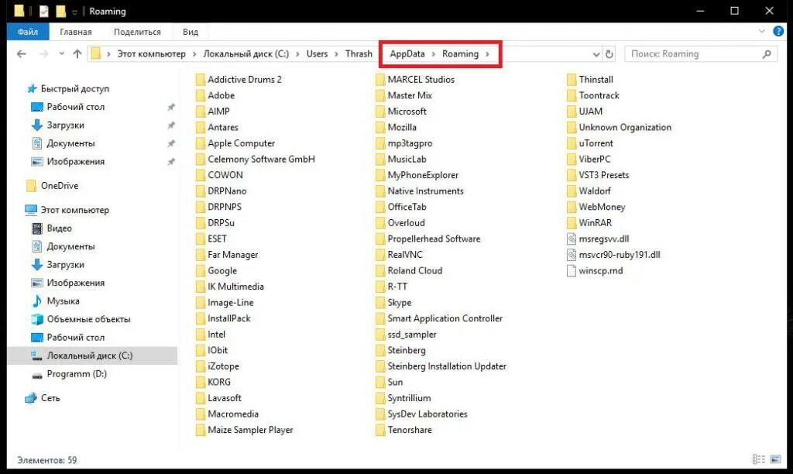The height and width of the screenshot is (474, 793).
Task: Select the Unknown Organization folder name
Action: [x=625, y=128]
